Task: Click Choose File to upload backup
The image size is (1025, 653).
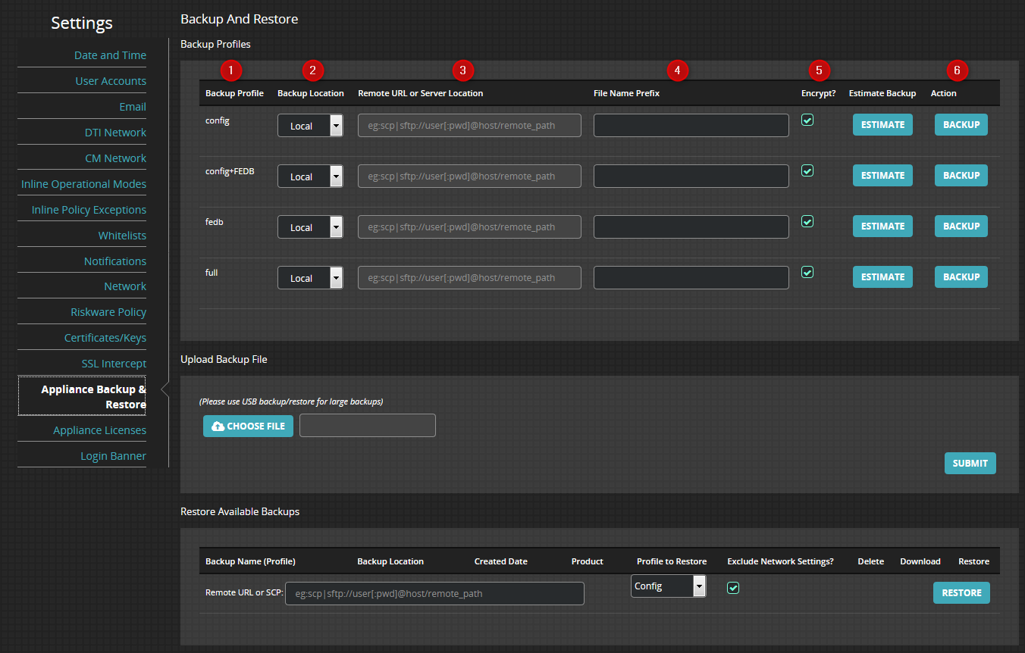Action: coord(248,426)
